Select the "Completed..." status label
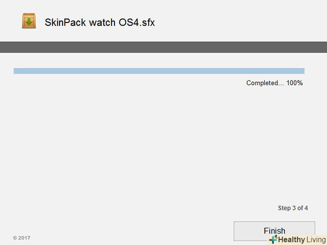This screenshot has width=327, height=245. click(262, 83)
